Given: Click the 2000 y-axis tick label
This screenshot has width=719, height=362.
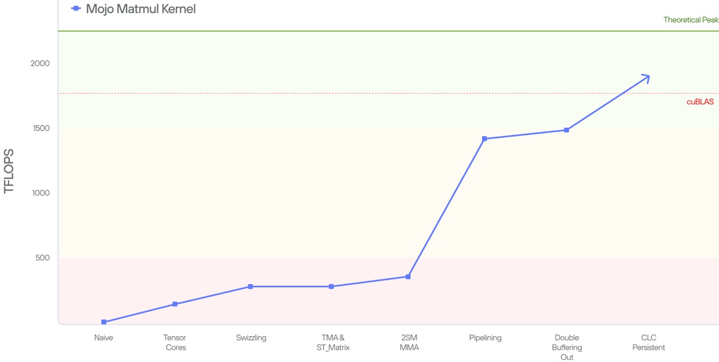Looking at the screenshot, I should pyautogui.click(x=40, y=63).
